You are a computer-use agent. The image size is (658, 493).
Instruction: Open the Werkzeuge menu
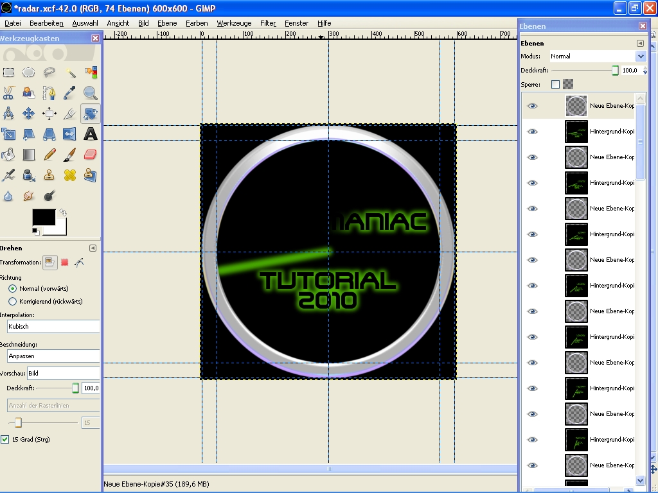(234, 23)
